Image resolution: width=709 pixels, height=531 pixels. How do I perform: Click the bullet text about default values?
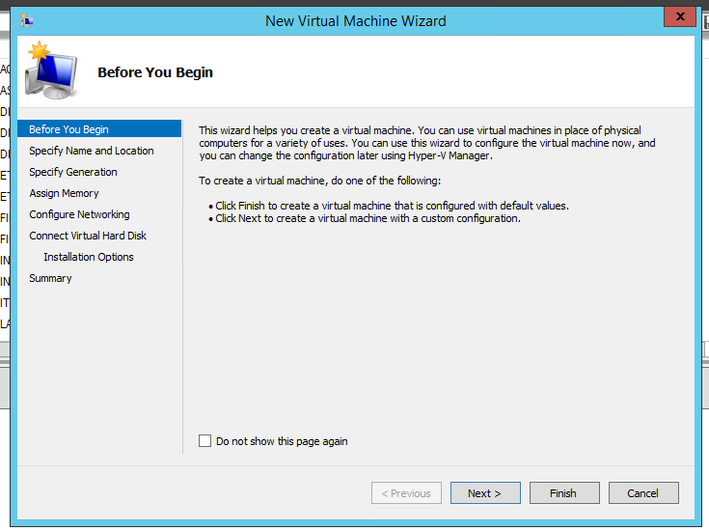(392, 206)
